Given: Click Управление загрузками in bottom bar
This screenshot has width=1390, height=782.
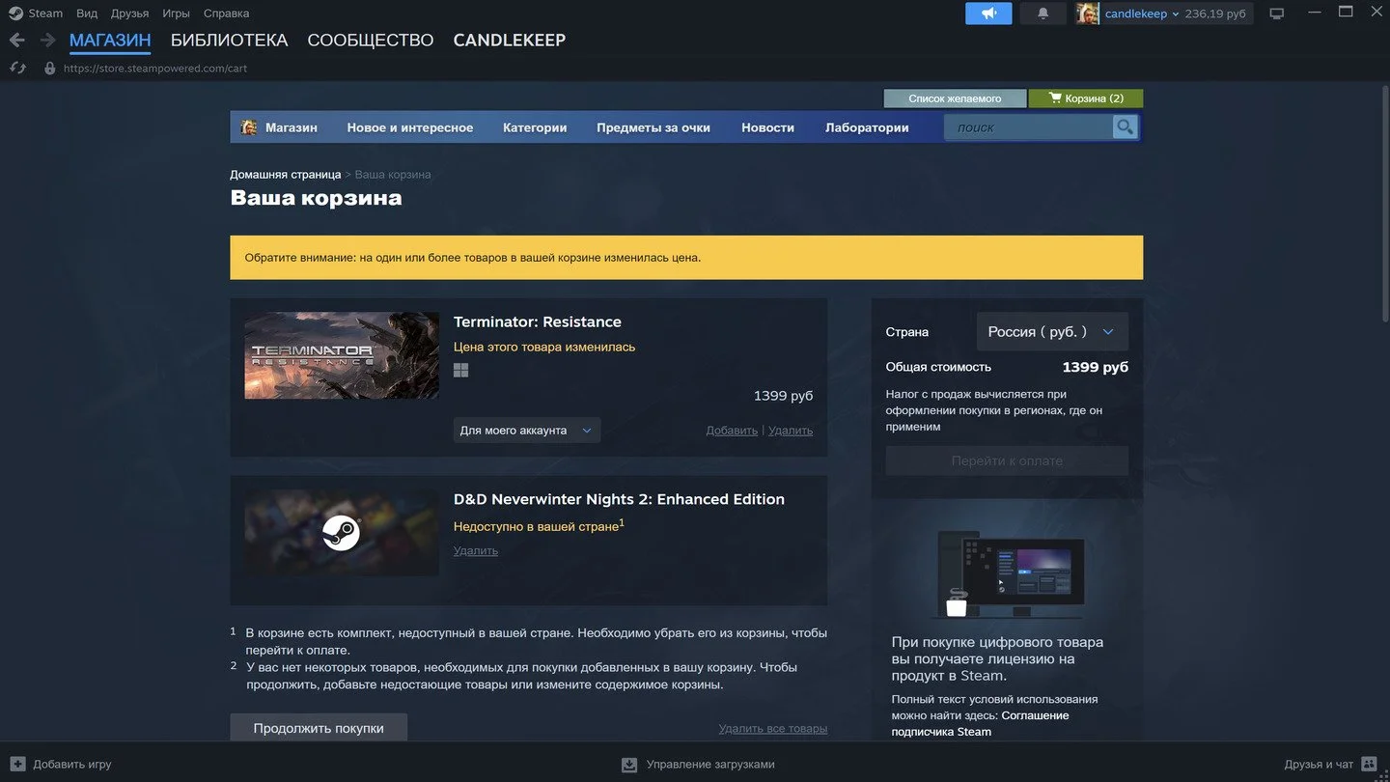Looking at the screenshot, I should [710, 765].
